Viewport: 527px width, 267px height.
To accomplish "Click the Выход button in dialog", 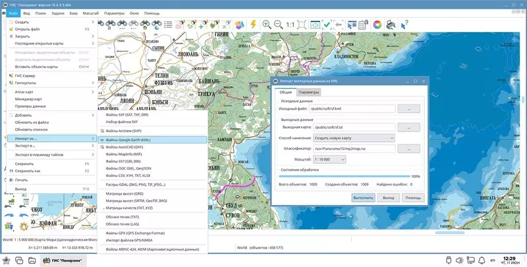I will click(x=388, y=197).
